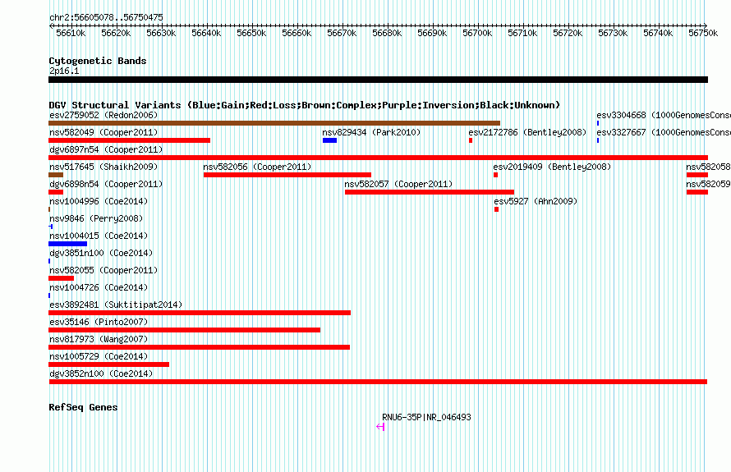Open the esv2019409 (Bentley2008) label

[x=552, y=167]
